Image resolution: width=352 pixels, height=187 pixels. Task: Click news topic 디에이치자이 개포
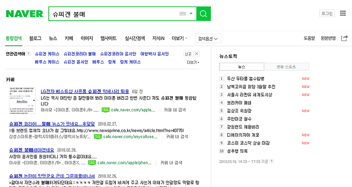(243, 135)
